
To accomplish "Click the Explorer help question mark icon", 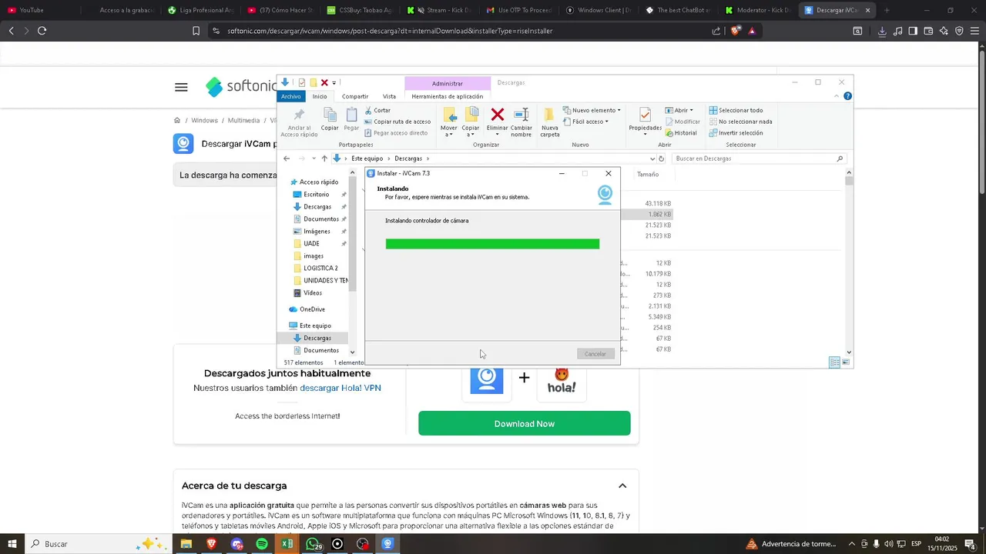I will tap(847, 96).
